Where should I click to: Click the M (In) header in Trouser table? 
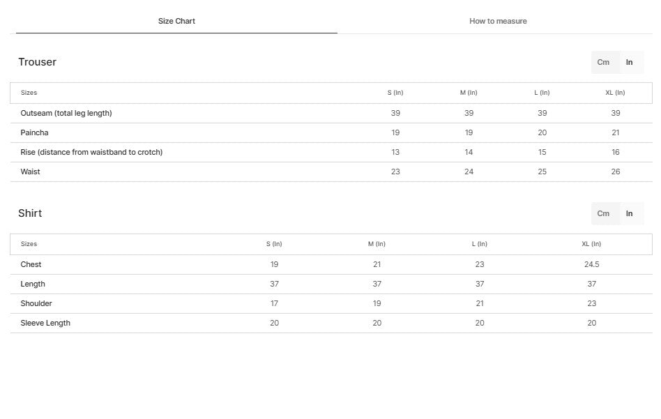click(x=469, y=93)
